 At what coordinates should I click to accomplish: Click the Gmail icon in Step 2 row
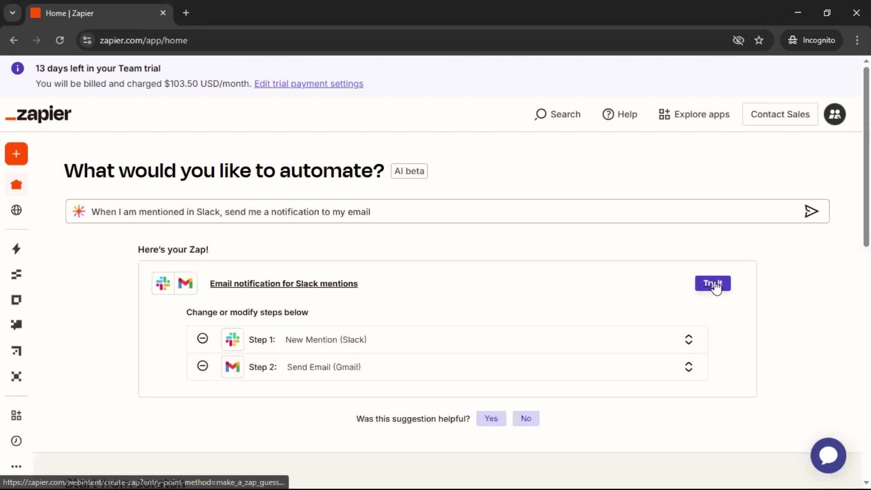pos(232,367)
